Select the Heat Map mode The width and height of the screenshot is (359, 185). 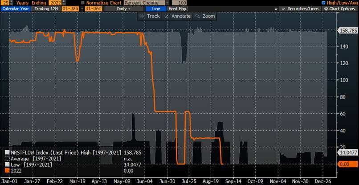click(177, 9)
